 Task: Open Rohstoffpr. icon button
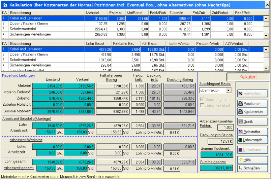pyautogui.click(x=240, y=132)
